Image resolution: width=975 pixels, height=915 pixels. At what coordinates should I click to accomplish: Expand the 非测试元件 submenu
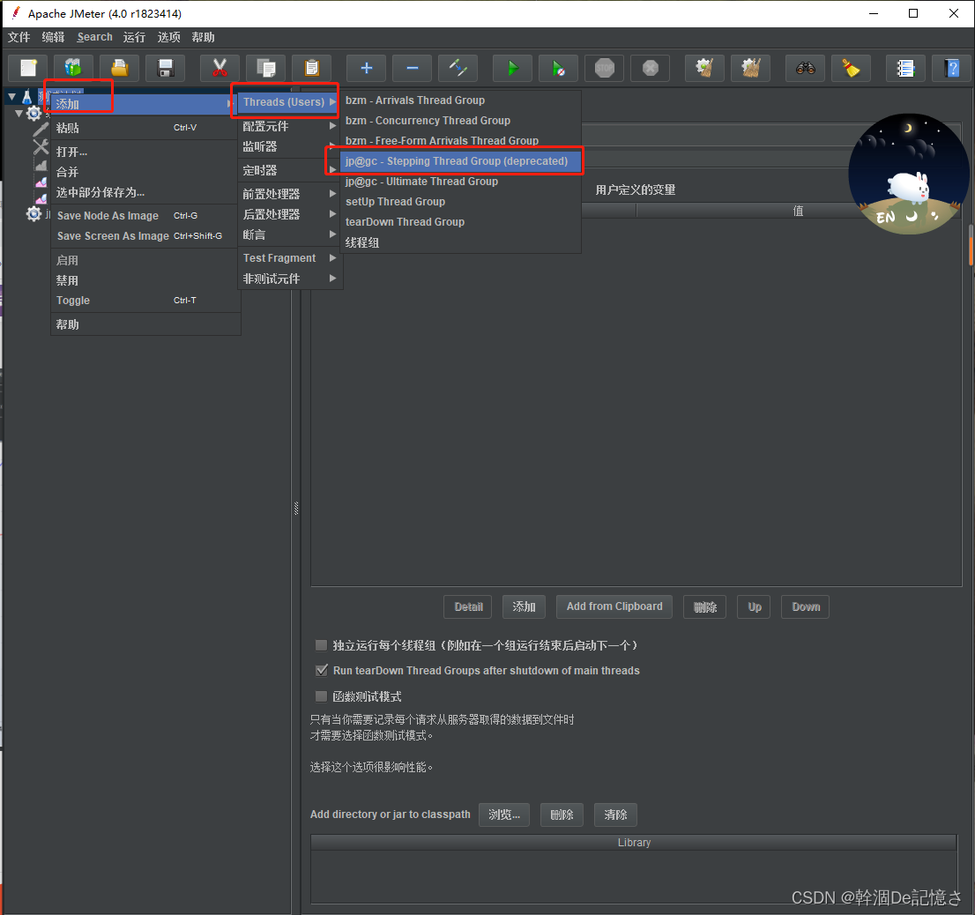[x=288, y=279]
